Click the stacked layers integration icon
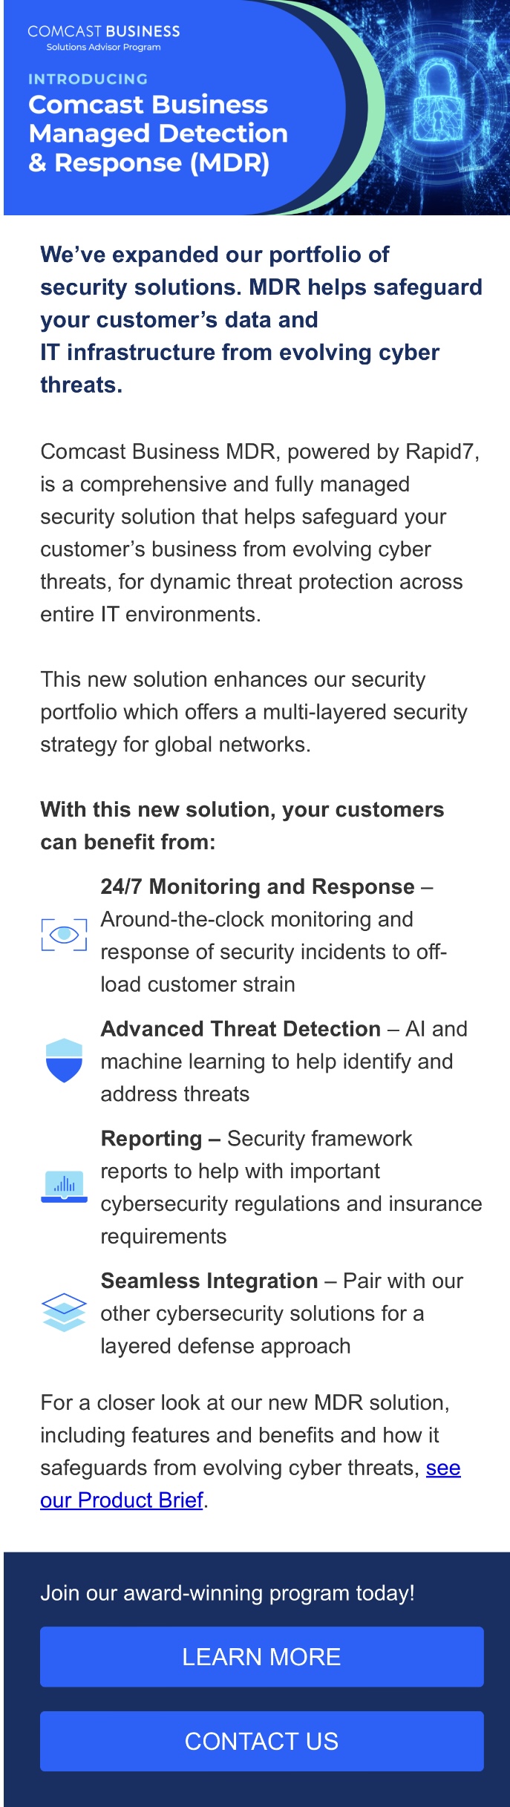 pos(64,1312)
